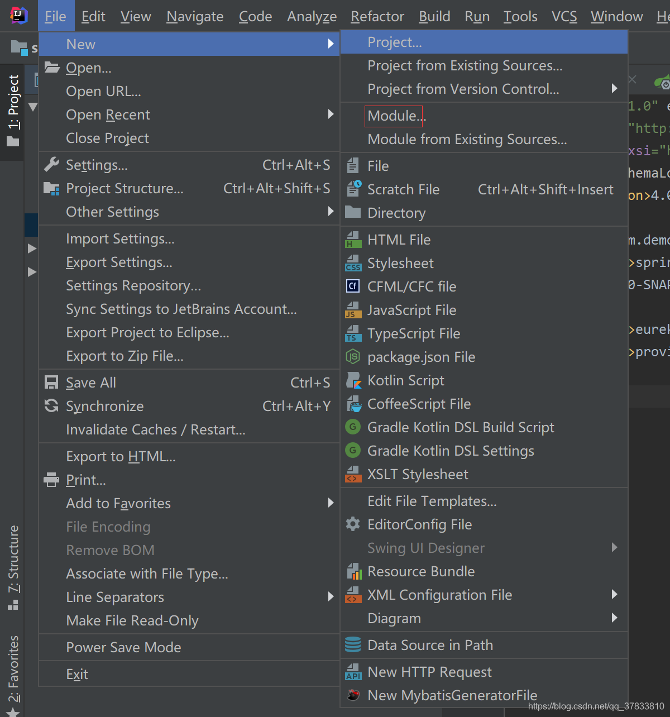Open the Navigate menu
This screenshot has height=717, width=670.
(195, 16)
